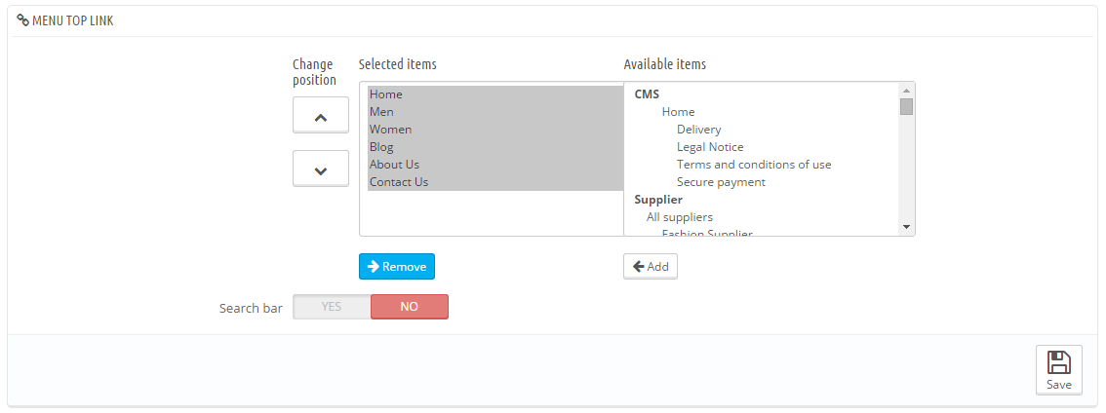
Task: Click Available items scrollbar up arrow
Action: [906, 91]
